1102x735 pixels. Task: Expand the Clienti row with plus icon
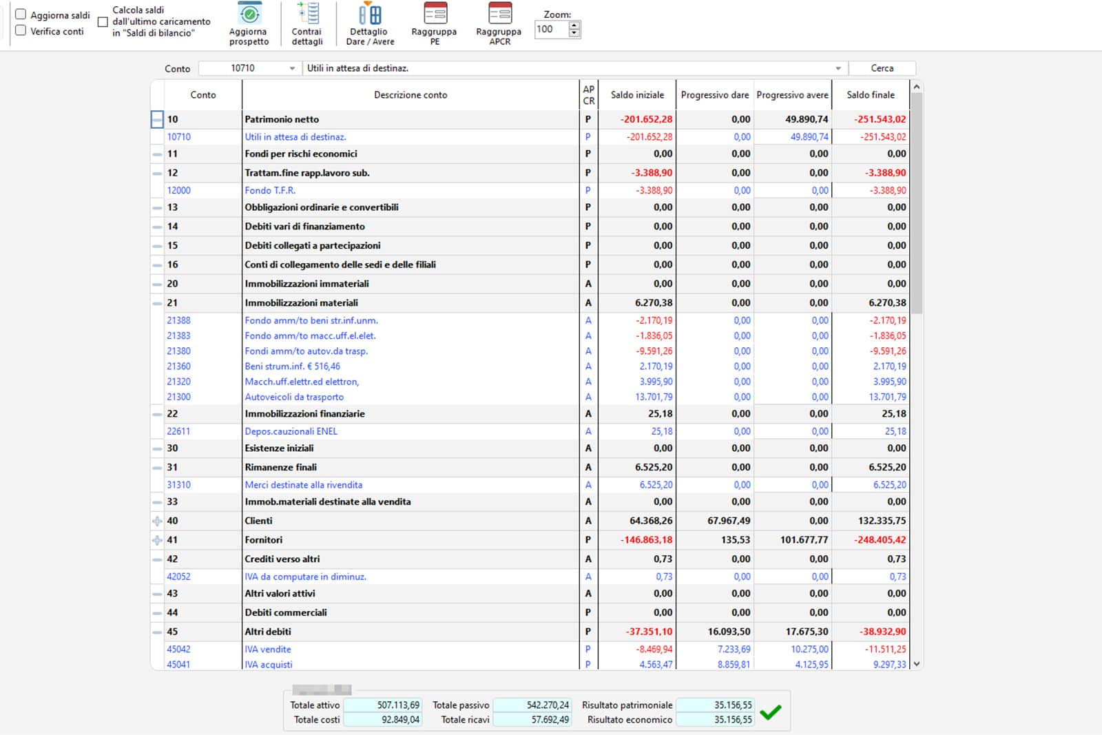(157, 521)
